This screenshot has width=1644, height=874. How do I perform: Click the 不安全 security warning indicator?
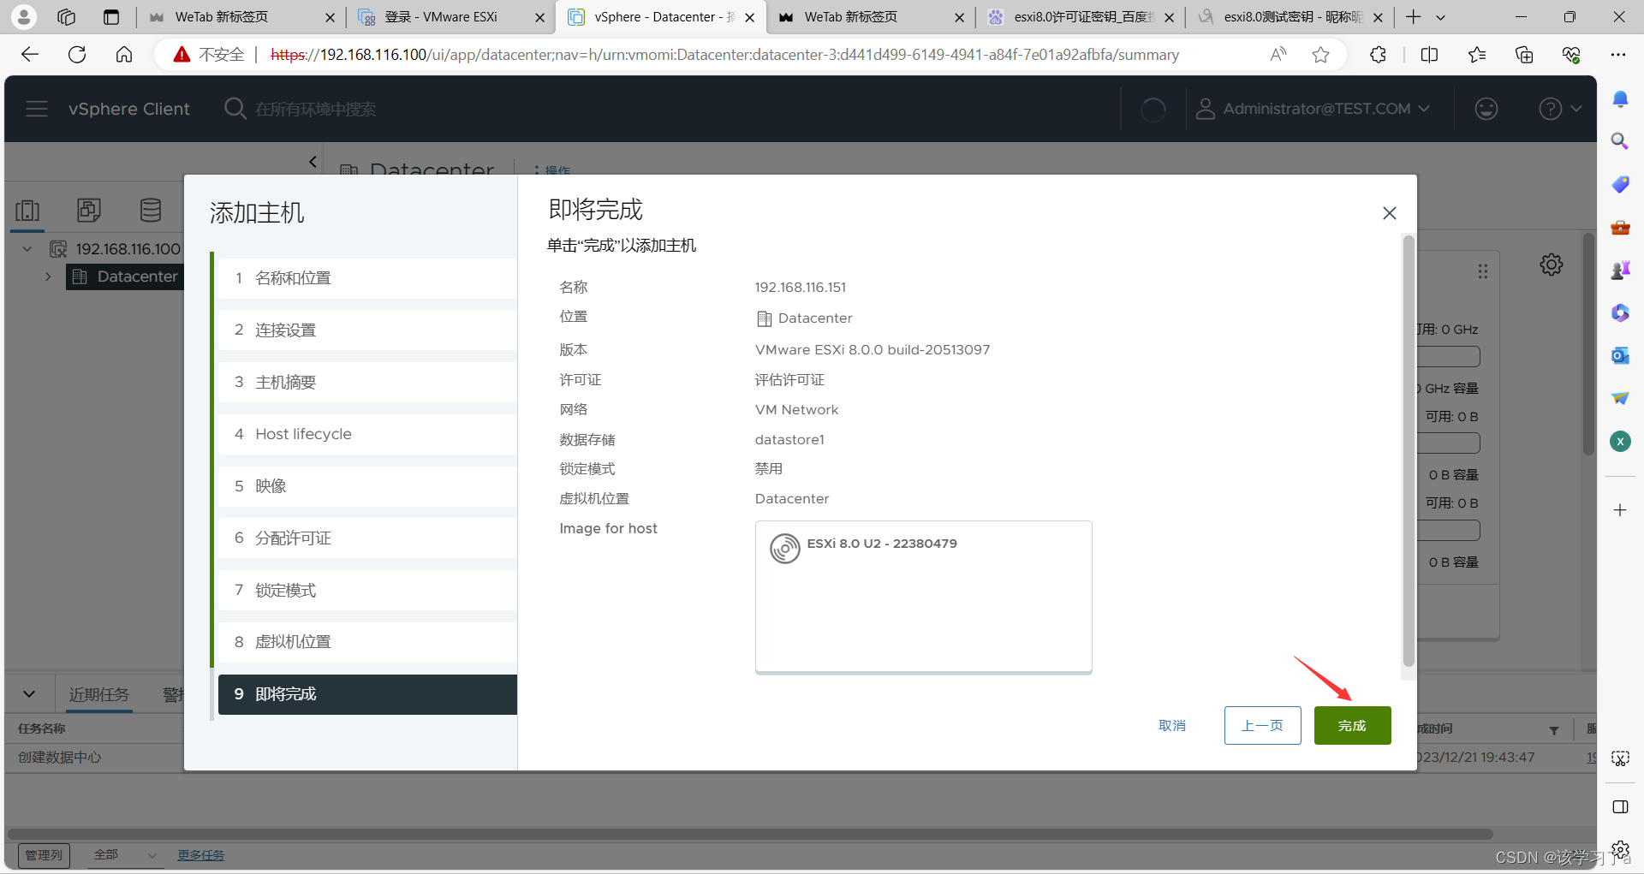click(x=209, y=55)
